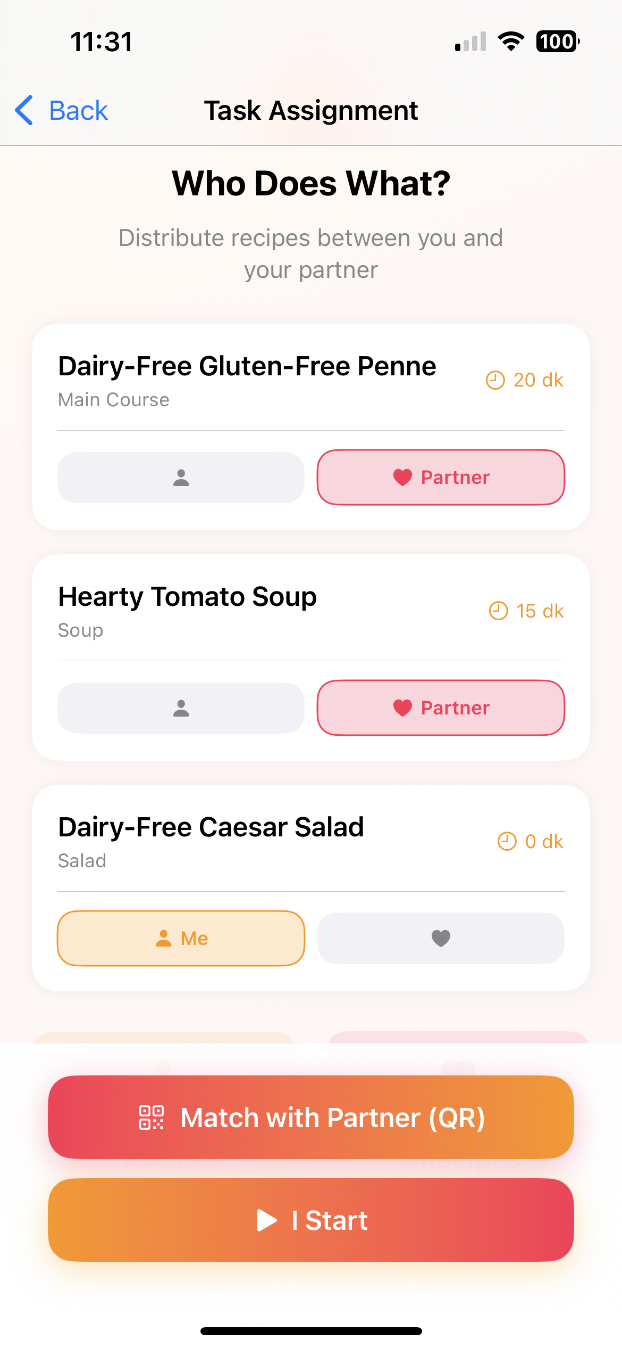Tap the Hearty Tomato Soup recipe title
Screen dimensions: 622x1348
[x=187, y=597]
